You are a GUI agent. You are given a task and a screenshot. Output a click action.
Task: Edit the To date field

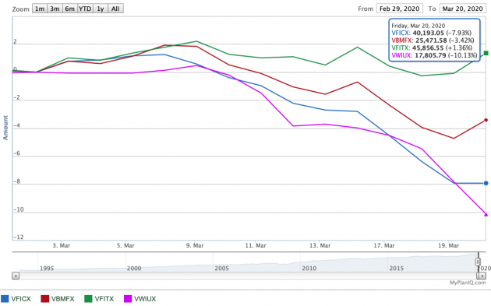[x=462, y=9]
